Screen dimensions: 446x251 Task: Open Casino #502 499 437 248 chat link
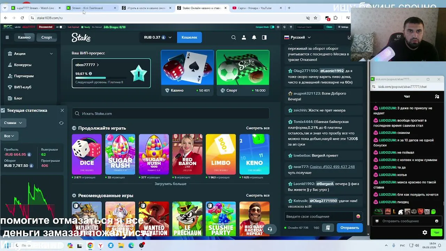point(332,167)
